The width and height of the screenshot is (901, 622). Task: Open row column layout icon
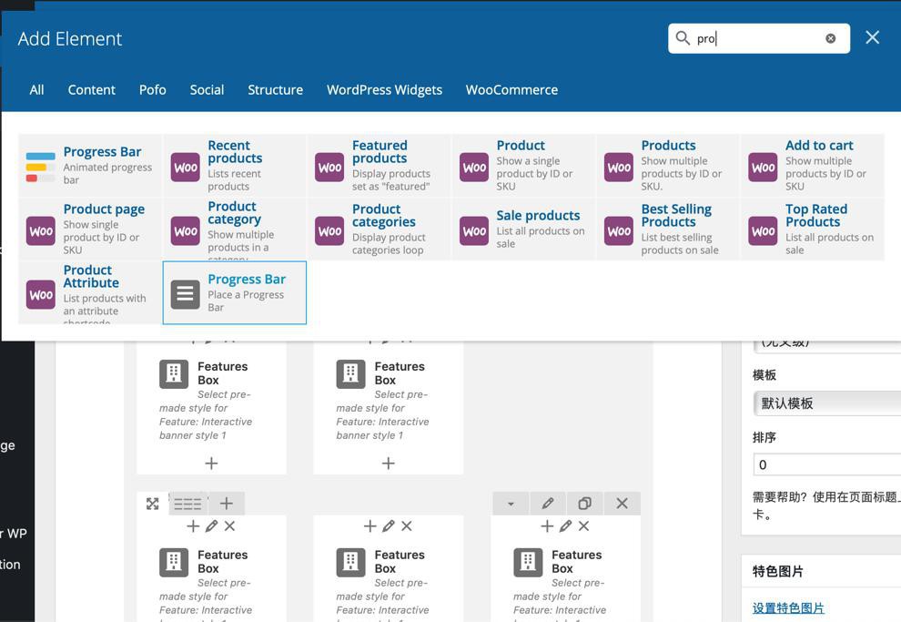187,505
